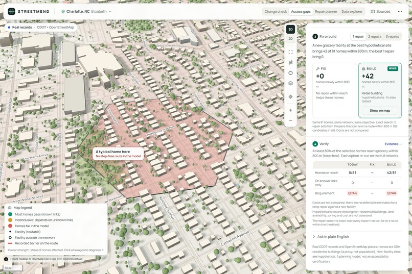Open the Data explorer tab
This screenshot has height=274, width=412.
(352, 12)
